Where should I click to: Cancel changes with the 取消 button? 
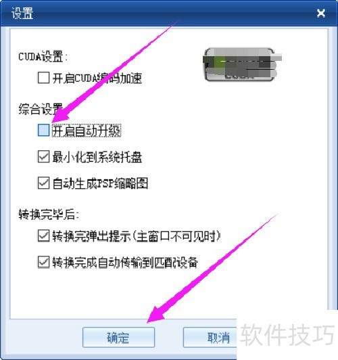point(210,337)
